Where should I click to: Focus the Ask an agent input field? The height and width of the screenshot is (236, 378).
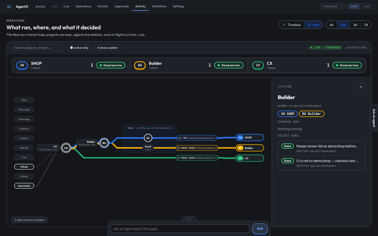coord(180,229)
